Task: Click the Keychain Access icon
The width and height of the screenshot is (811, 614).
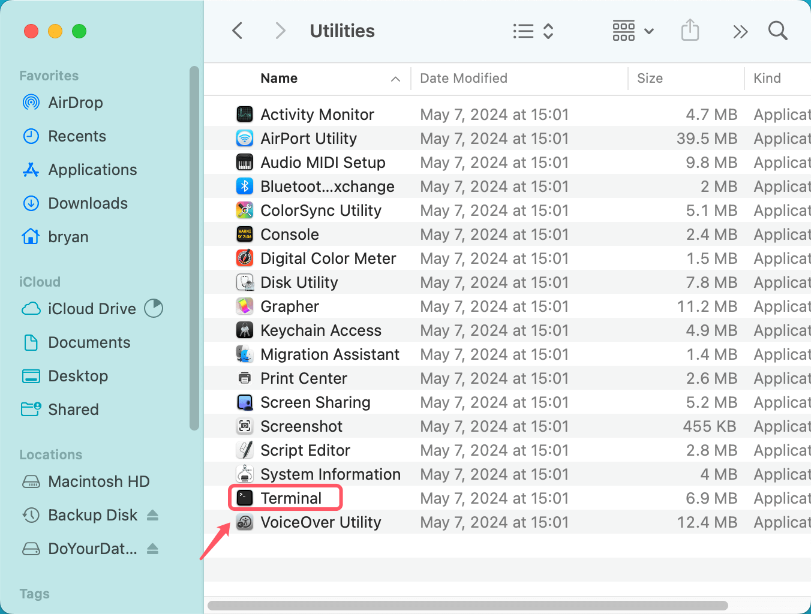Action: coord(245,330)
